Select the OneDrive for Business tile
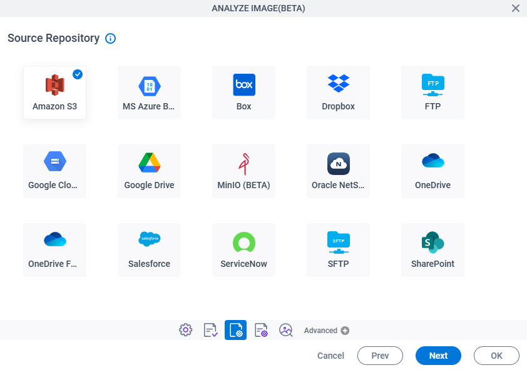The width and height of the screenshot is (527, 370). click(55, 250)
